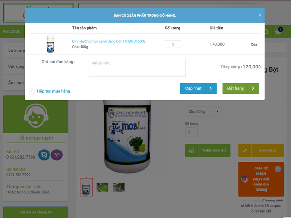Screen dimensions: 291x218
Task: Click the Yahoo messenger icon for Ms.Hà
Action: click(57, 154)
